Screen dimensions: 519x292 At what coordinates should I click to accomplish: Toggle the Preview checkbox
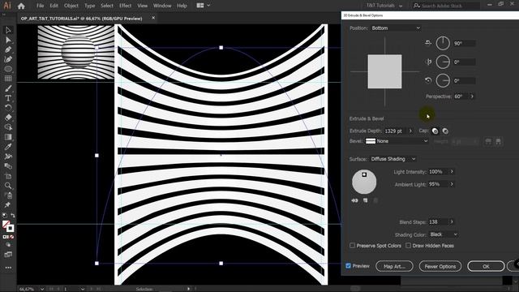[348, 266]
